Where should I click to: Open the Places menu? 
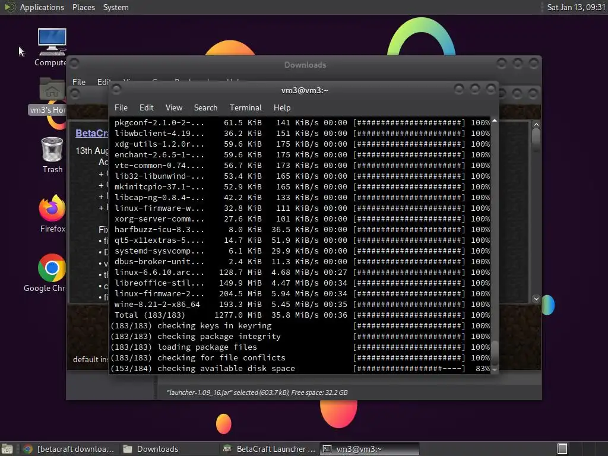tap(83, 7)
